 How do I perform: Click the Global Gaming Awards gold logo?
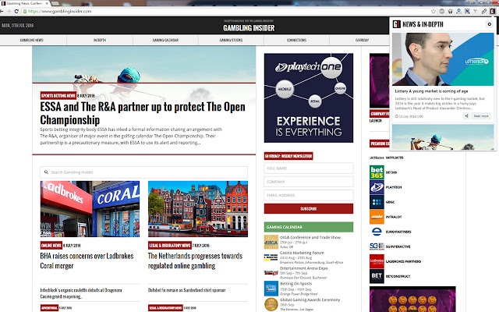[x=271, y=304]
